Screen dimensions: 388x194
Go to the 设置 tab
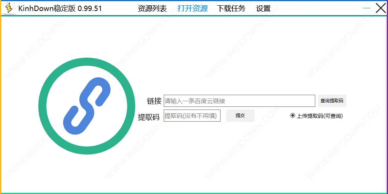click(263, 8)
